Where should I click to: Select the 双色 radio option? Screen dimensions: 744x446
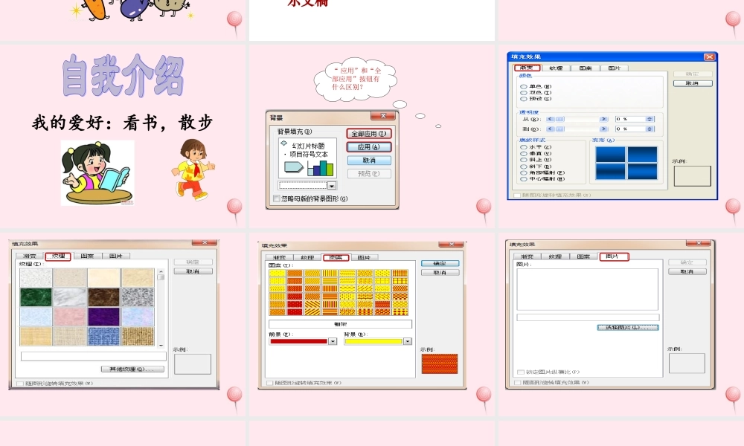pos(523,93)
